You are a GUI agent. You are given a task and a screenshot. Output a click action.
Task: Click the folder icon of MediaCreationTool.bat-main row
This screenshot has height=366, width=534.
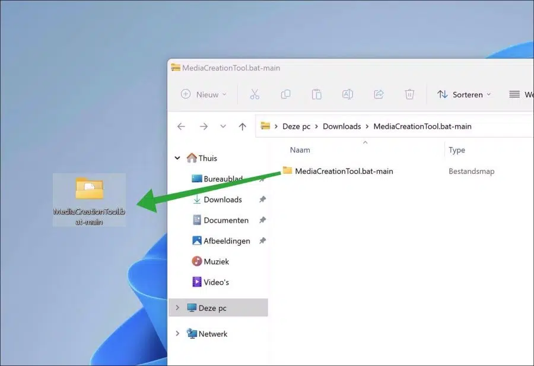point(287,170)
